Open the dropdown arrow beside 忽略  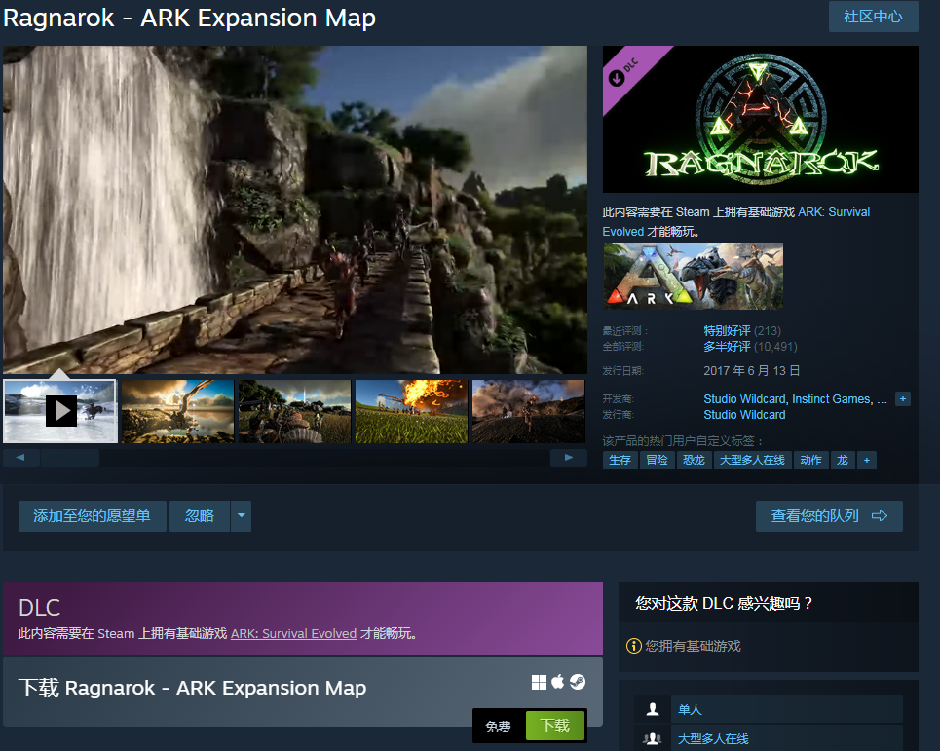point(241,516)
